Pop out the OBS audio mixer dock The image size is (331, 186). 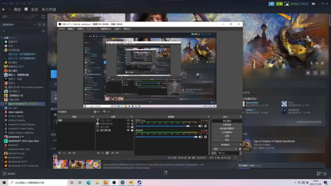coord(209,117)
